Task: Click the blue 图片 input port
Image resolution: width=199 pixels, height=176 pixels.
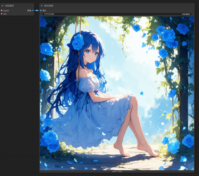Action: tap(41, 11)
